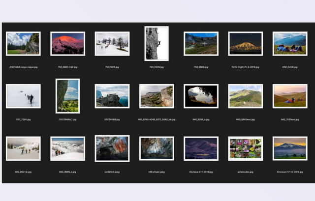
Task: Select the snowy peak above misty field thumbnail
Action: 290,148
